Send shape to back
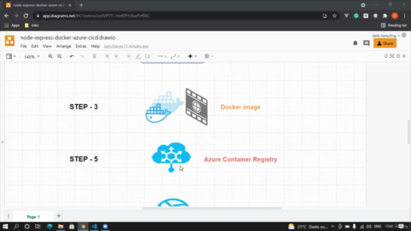 [116, 56]
